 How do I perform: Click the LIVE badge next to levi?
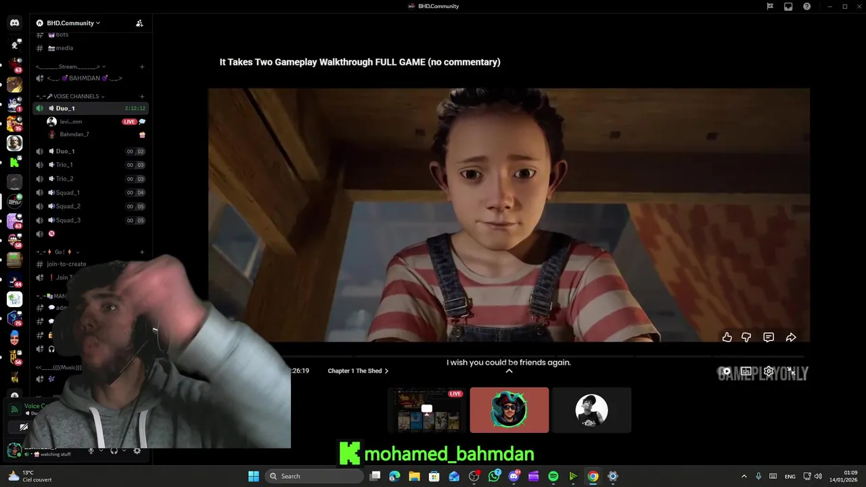point(129,122)
